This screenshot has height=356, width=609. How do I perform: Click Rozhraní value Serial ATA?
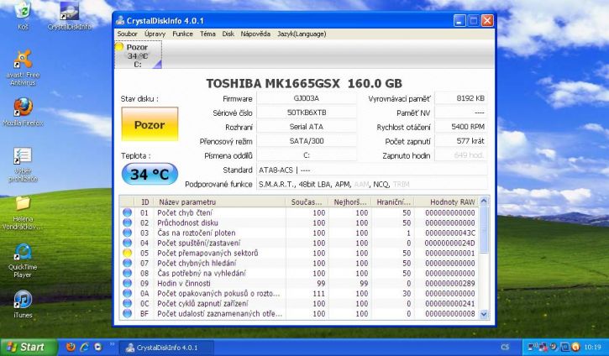point(307,127)
